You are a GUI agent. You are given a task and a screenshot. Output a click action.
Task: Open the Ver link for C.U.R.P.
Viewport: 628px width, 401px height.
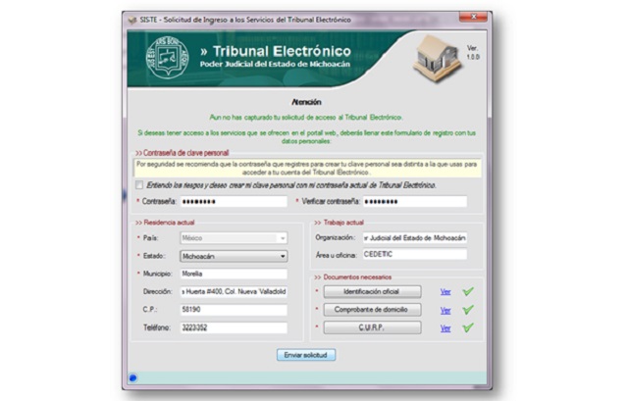[445, 328]
